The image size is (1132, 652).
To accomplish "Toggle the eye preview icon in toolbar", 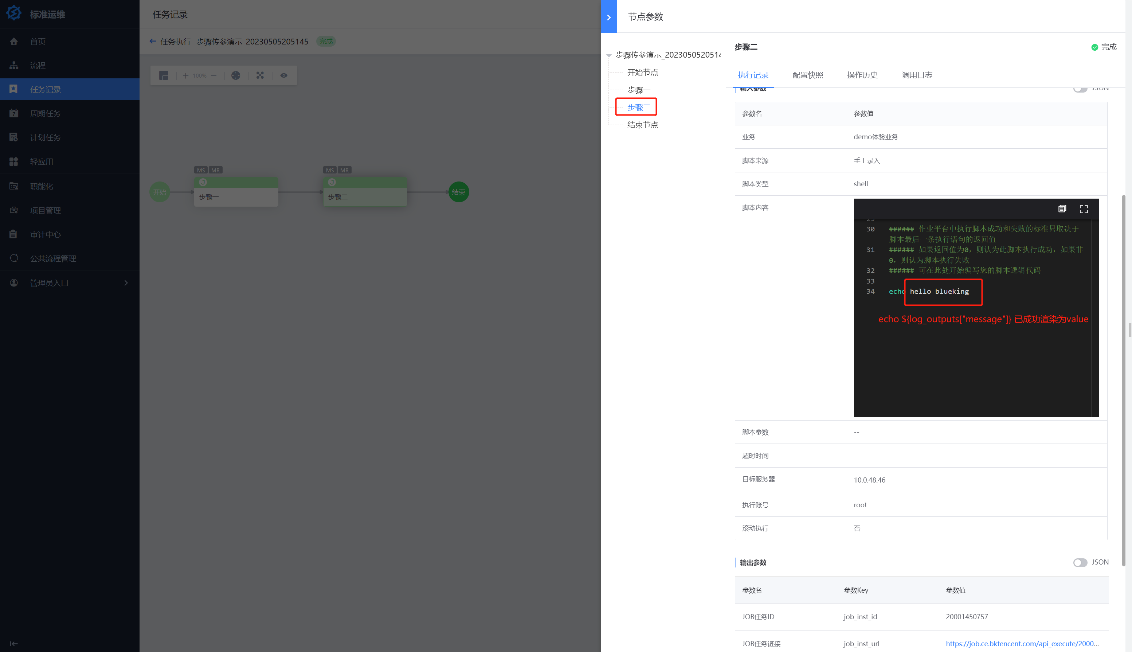I will pos(284,75).
